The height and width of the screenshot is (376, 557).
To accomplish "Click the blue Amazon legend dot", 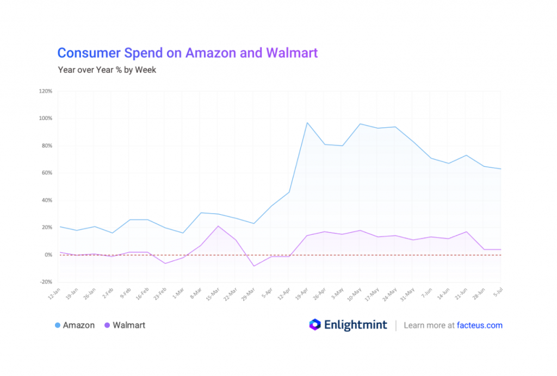I will (58, 325).
